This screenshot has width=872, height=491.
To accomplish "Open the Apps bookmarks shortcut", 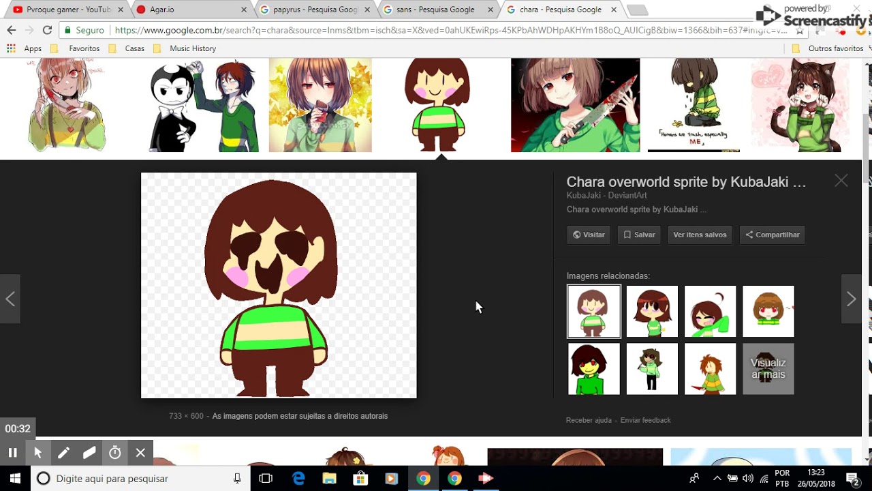I will tap(25, 48).
